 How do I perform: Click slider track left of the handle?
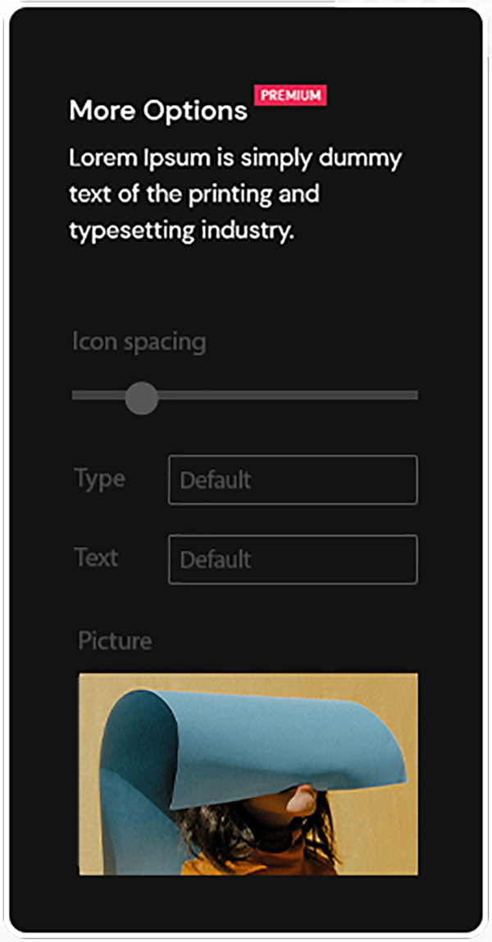click(x=97, y=396)
